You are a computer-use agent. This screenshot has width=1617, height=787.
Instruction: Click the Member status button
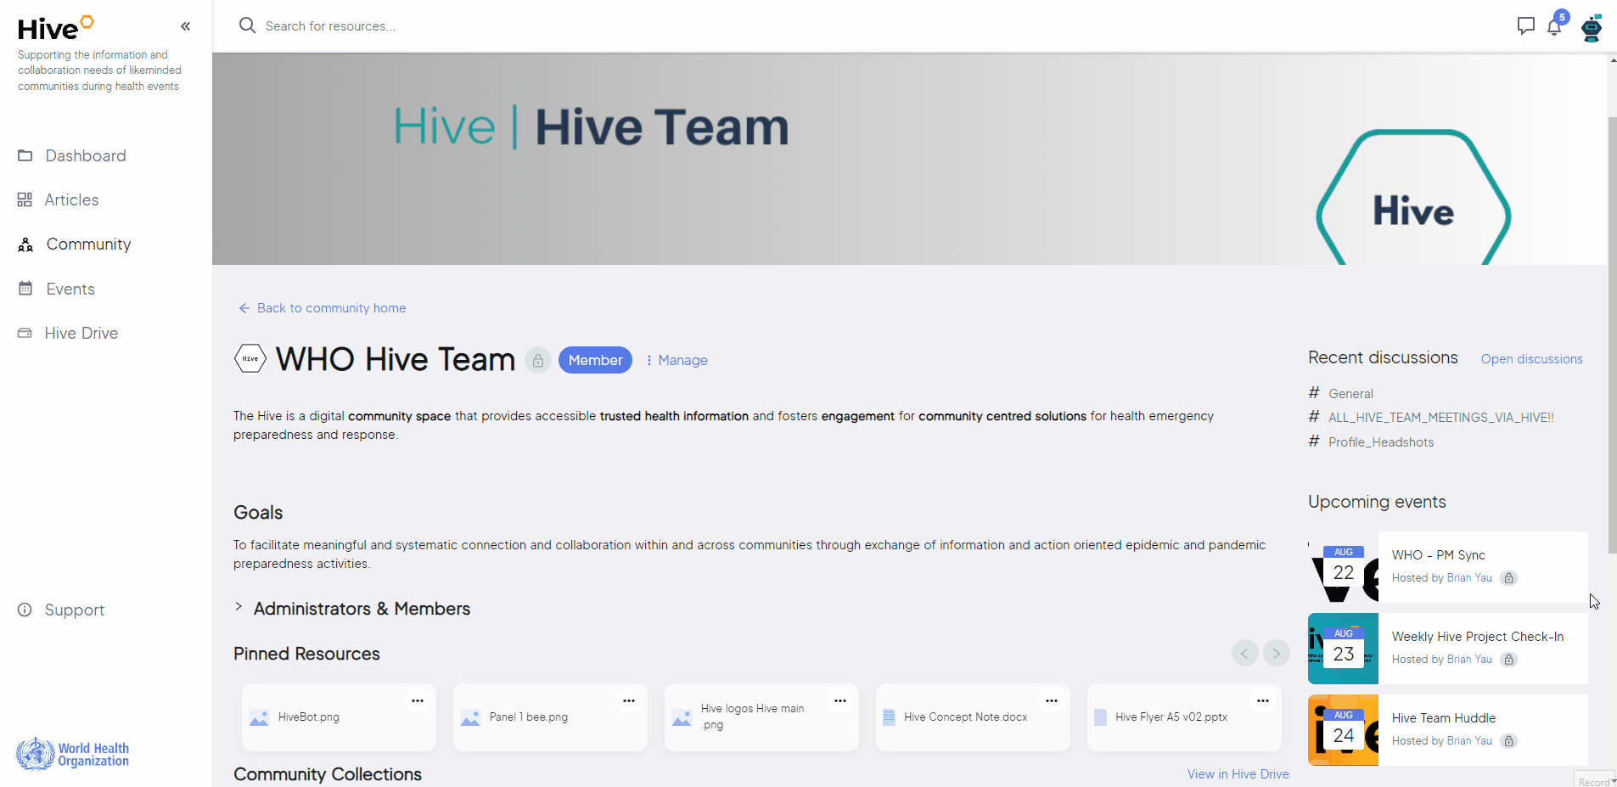[x=596, y=360]
